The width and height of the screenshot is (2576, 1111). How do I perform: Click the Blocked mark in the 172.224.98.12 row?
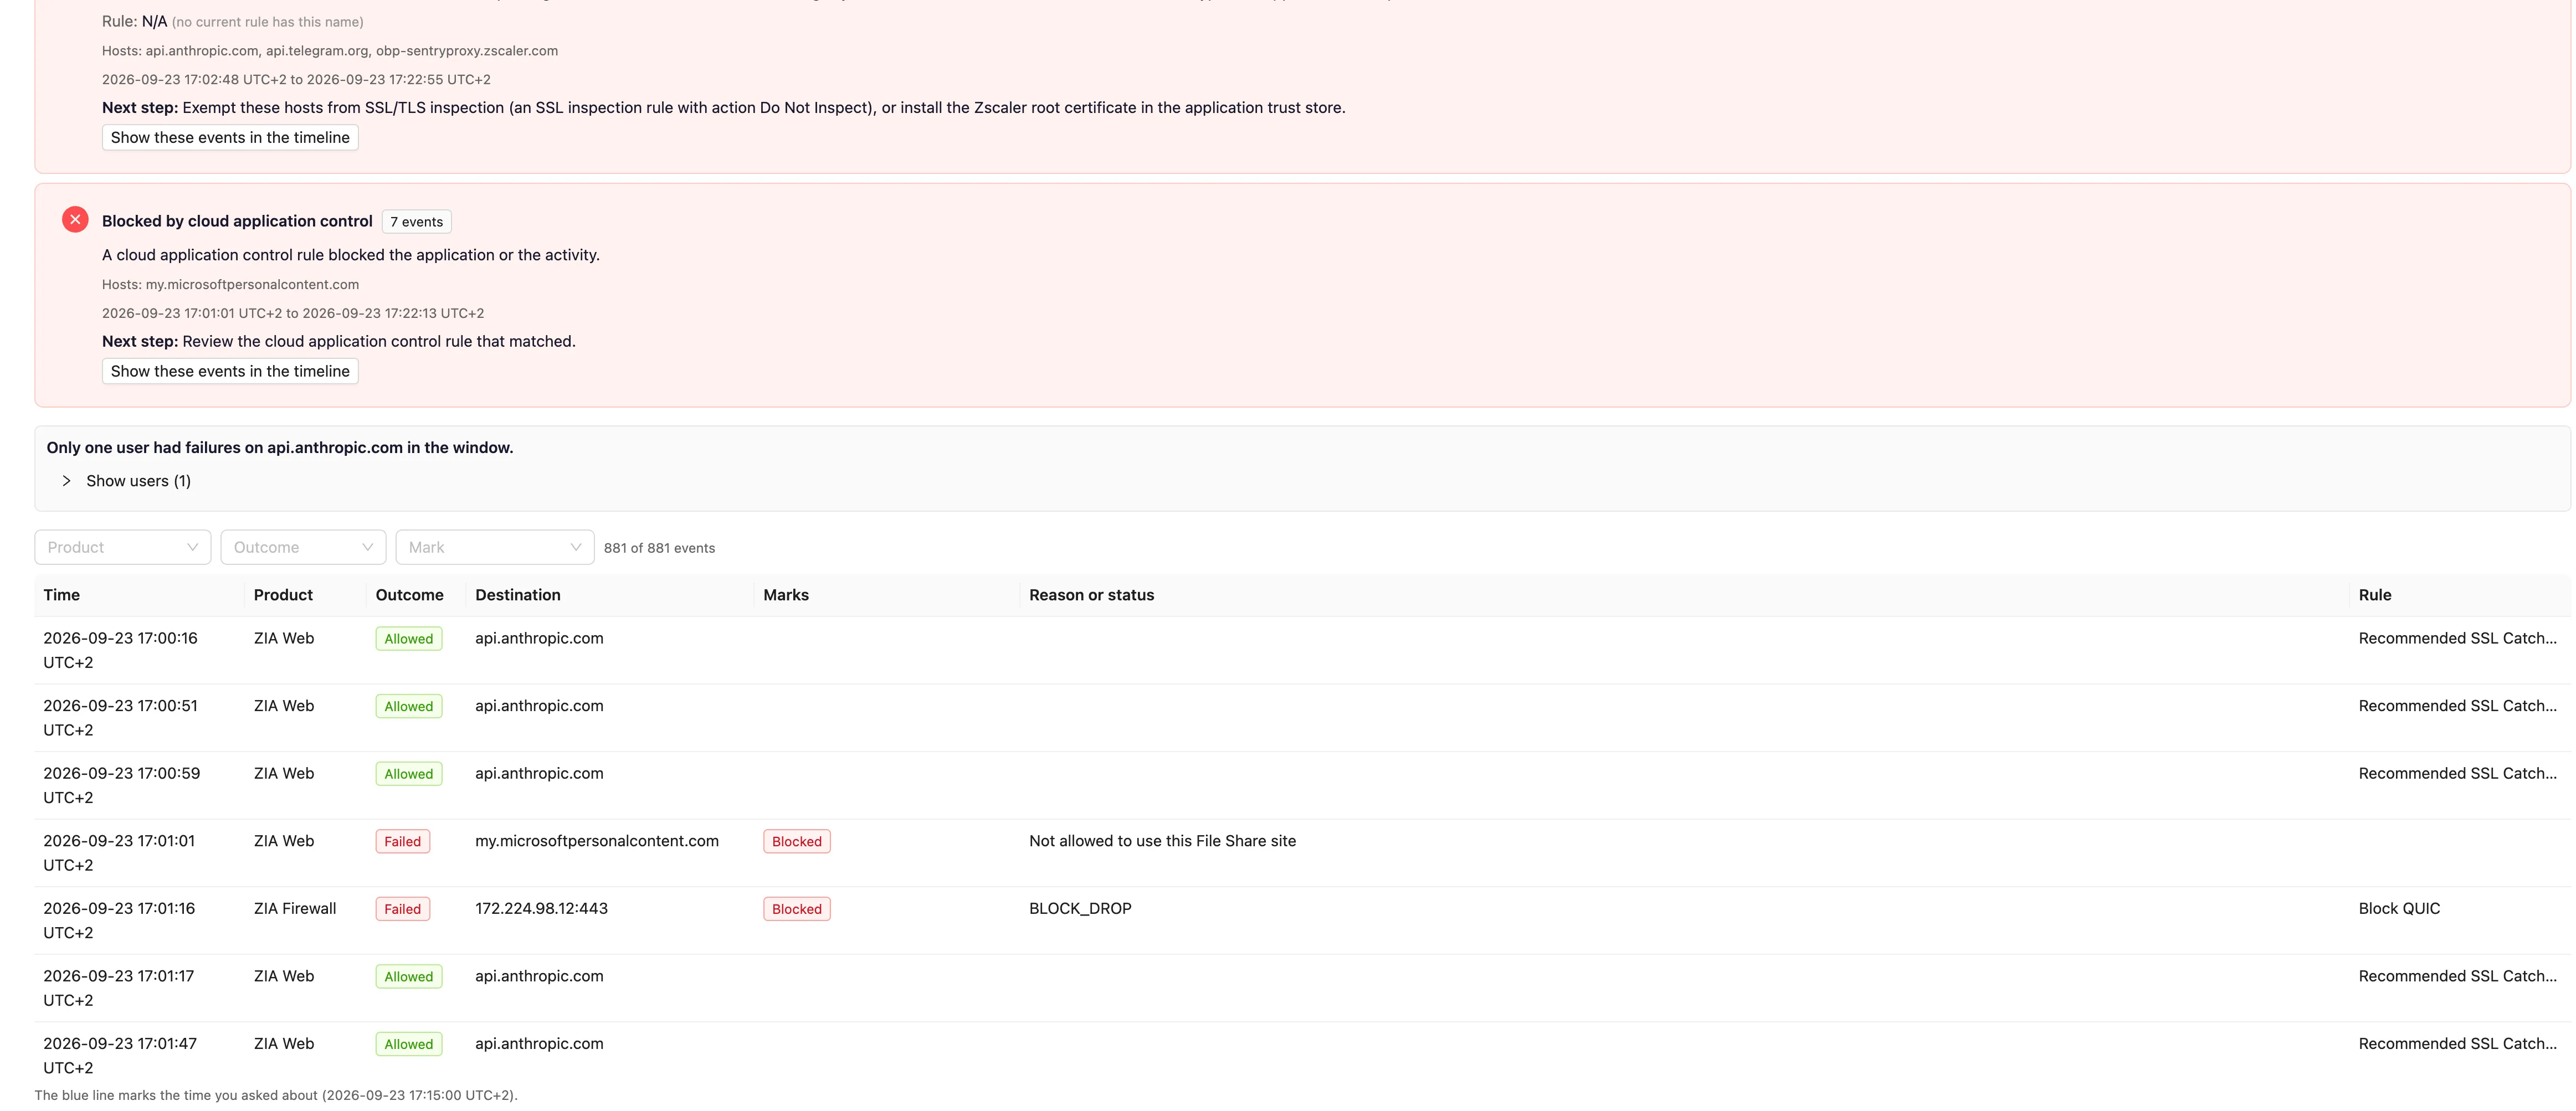point(796,909)
